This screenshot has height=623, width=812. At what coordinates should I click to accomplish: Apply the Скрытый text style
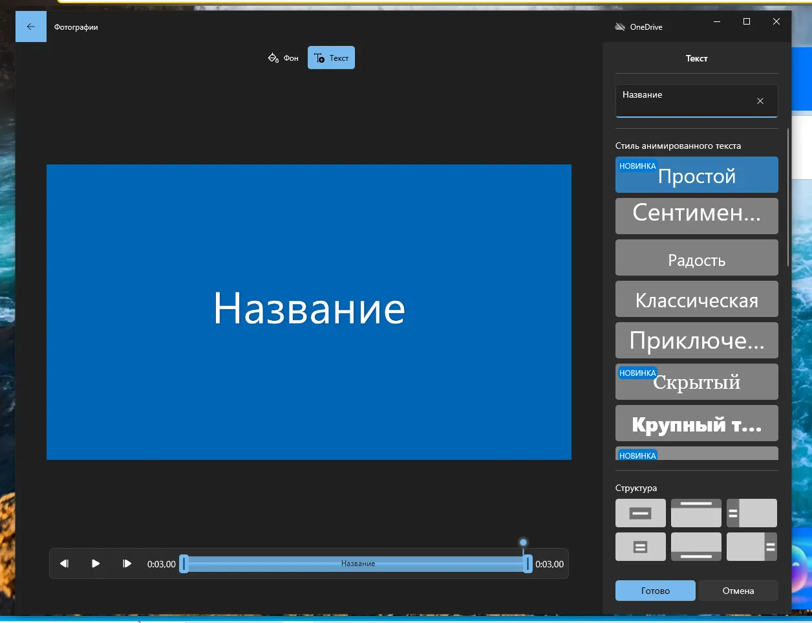(696, 382)
